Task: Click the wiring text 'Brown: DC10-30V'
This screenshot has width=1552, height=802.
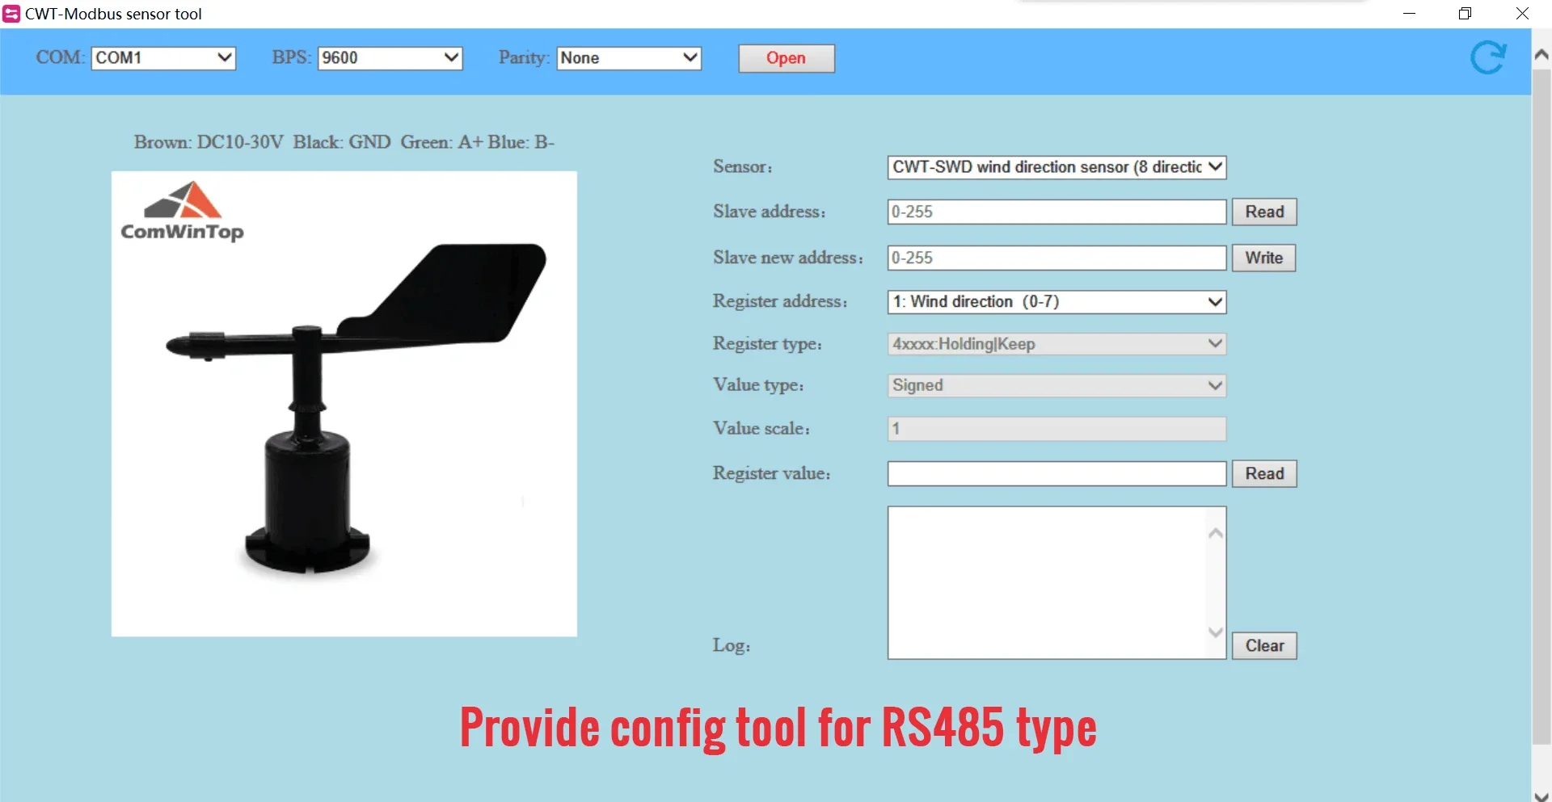Action: pyautogui.click(x=209, y=142)
